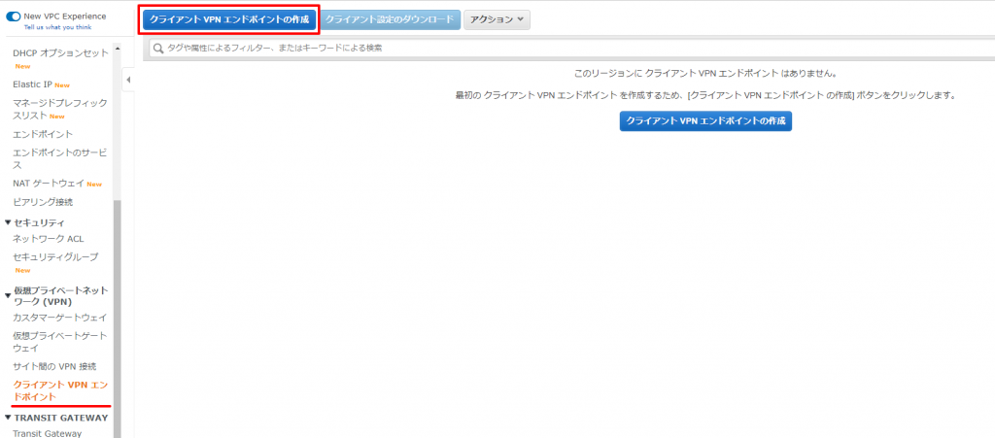Screen dimensions: 995x438
Task: Collapse the sidebar with the arrow handle
Action: (x=128, y=80)
